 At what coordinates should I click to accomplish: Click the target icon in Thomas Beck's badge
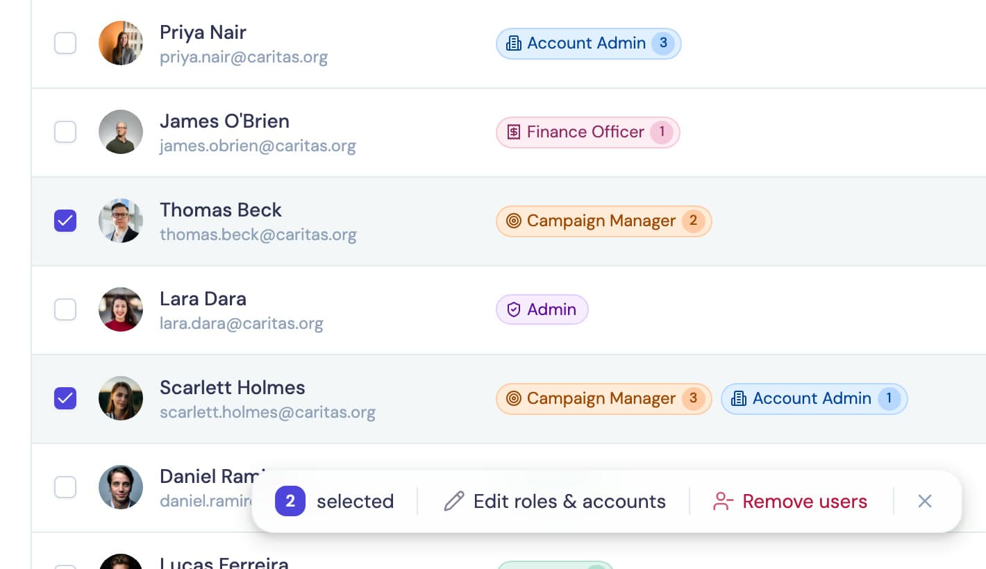pos(514,221)
